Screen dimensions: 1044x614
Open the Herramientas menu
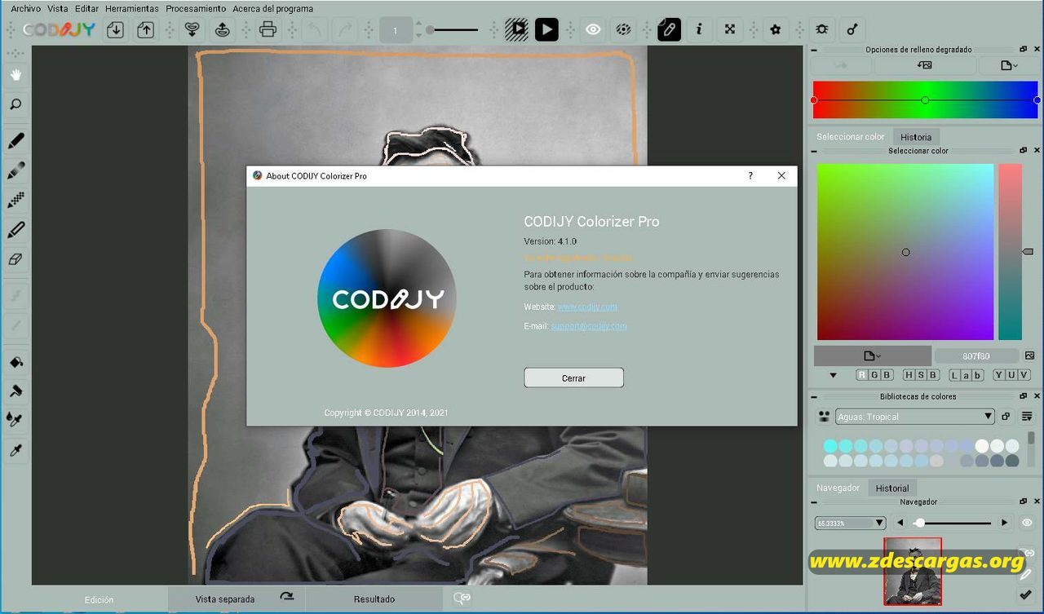pos(132,9)
